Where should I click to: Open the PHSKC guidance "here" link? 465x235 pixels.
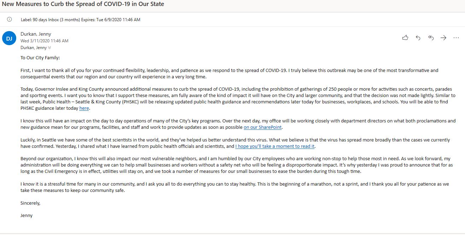pyautogui.click(x=84, y=108)
